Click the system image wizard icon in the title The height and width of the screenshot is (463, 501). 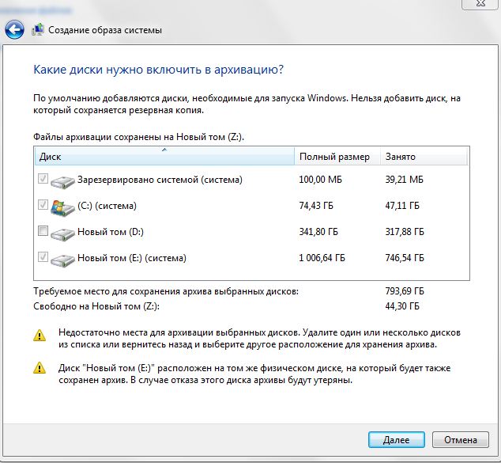[38, 29]
